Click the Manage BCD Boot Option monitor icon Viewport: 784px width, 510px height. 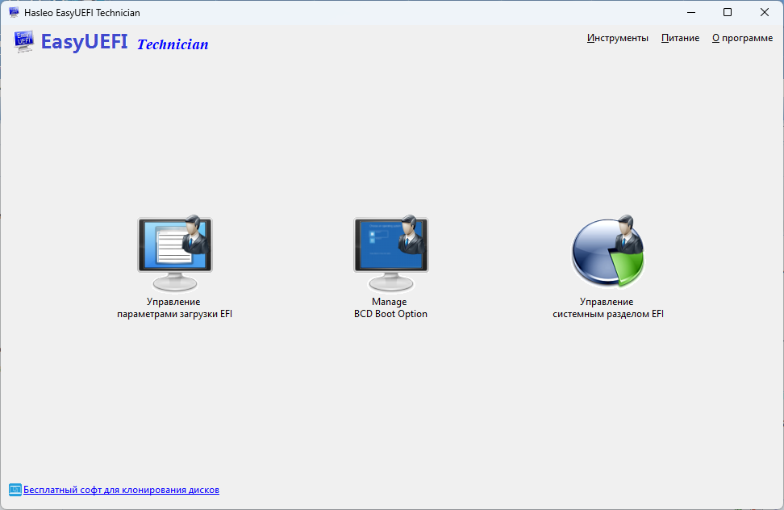(x=390, y=253)
